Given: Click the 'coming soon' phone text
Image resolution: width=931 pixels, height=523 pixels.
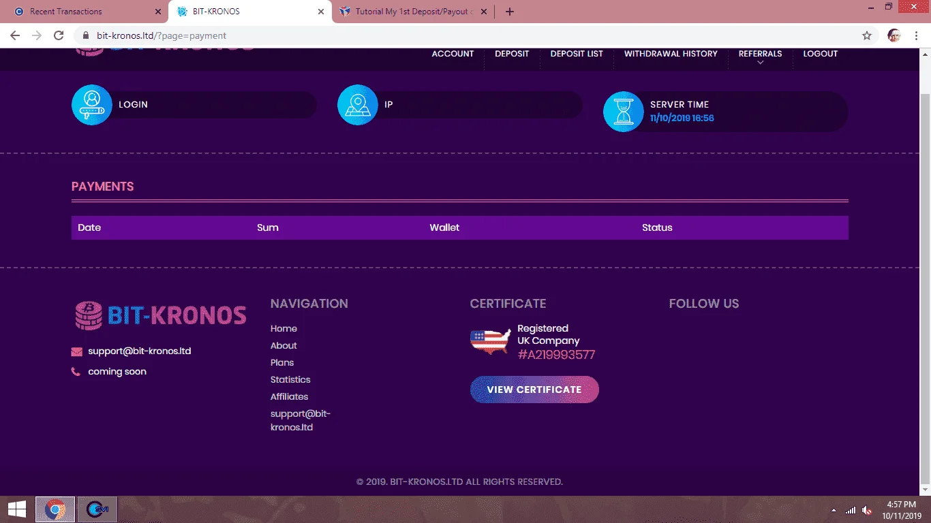Looking at the screenshot, I should tap(117, 372).
